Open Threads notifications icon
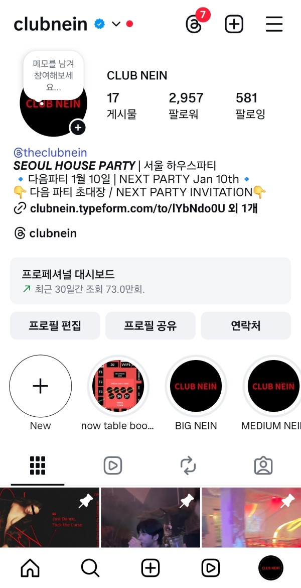This screenshot has width=301, height=588. (194, 24)
